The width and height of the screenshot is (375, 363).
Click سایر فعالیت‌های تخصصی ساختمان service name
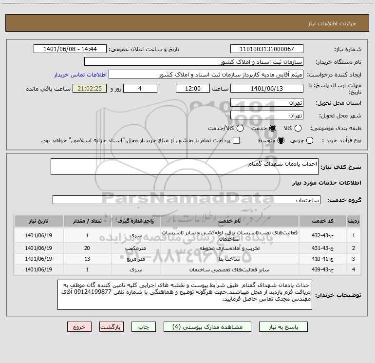point(229,269)
